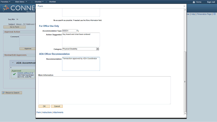217x122 pixels.
Task: Click the green approved checkmark icon
Action: click(14, 74)
